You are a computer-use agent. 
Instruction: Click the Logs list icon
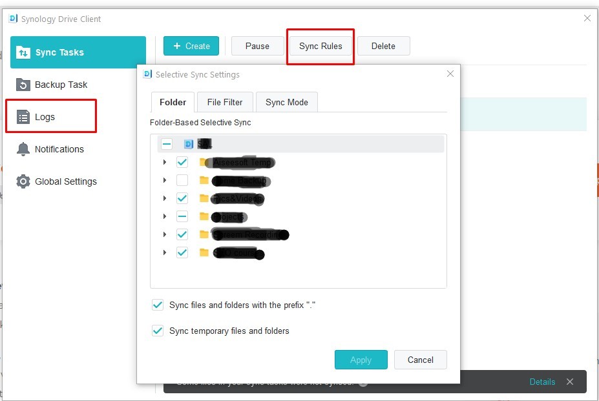click(x=23, y=117)
